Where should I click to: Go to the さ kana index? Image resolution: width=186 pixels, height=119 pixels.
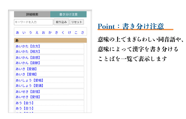(x=83, y=33)
